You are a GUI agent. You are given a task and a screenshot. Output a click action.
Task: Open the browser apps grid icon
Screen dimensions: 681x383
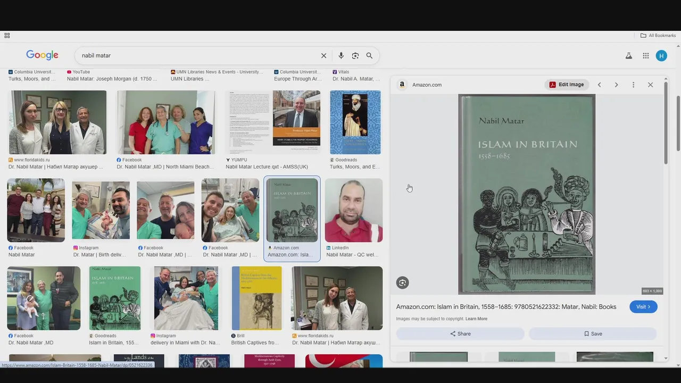[x=7, y=36]
